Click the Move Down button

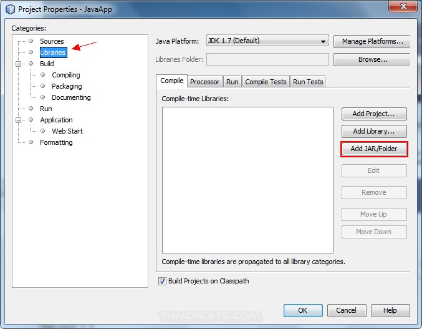click(x=374, y=232)
